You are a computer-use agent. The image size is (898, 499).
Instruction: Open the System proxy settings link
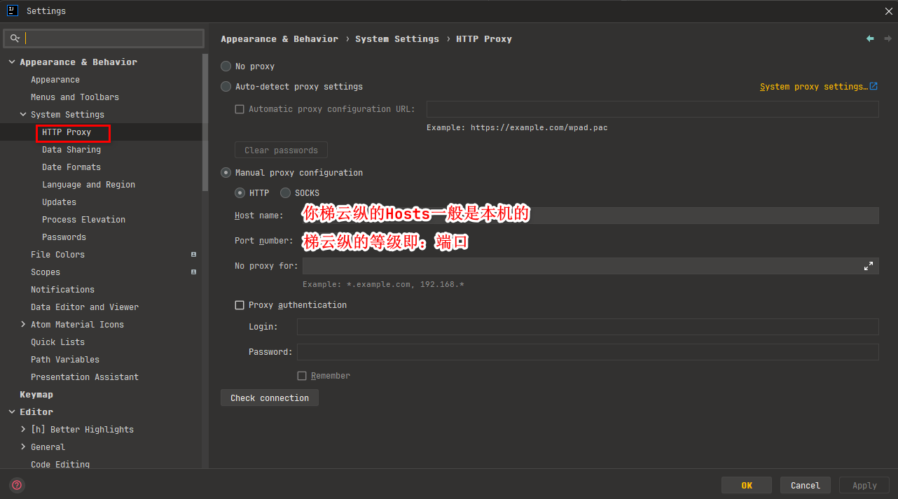click(814, 87)
